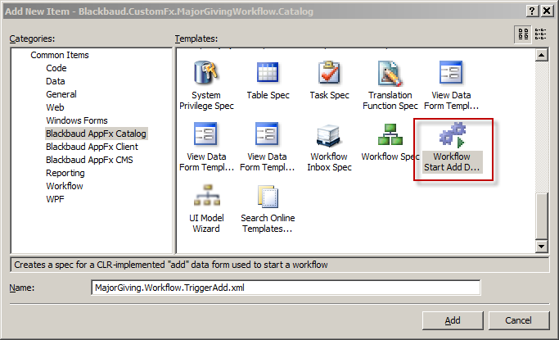Select the View Data Form Templ... icon beside Translation Function Spec
This screenshot has width=559, height=340.
point(451,72)
